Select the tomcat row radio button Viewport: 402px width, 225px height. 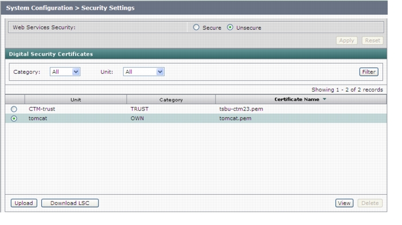[x=14, y=119]
